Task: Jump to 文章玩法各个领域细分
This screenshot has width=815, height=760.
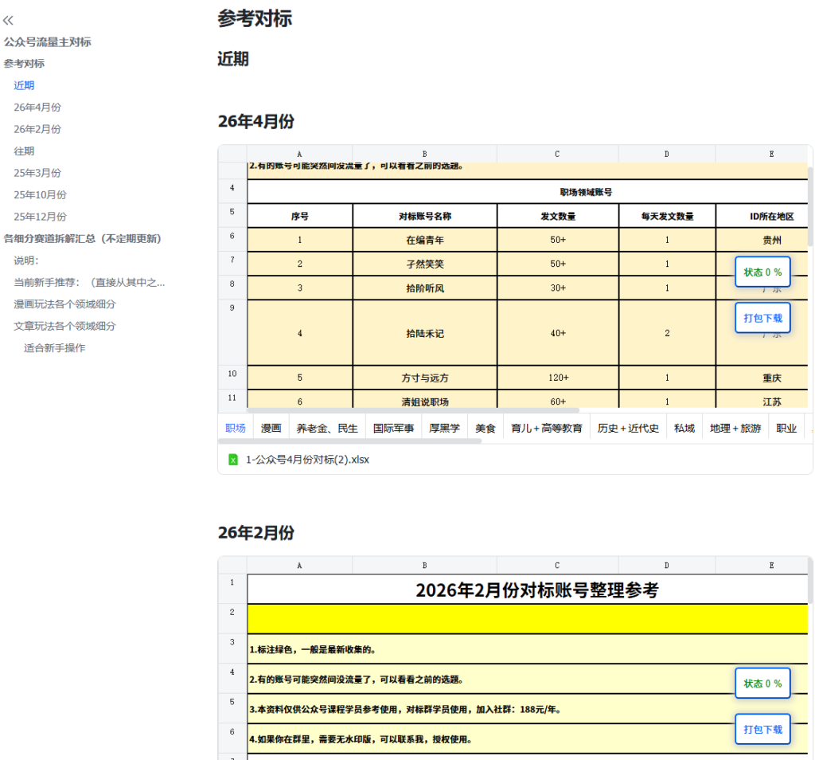Action: pos(64,326)
